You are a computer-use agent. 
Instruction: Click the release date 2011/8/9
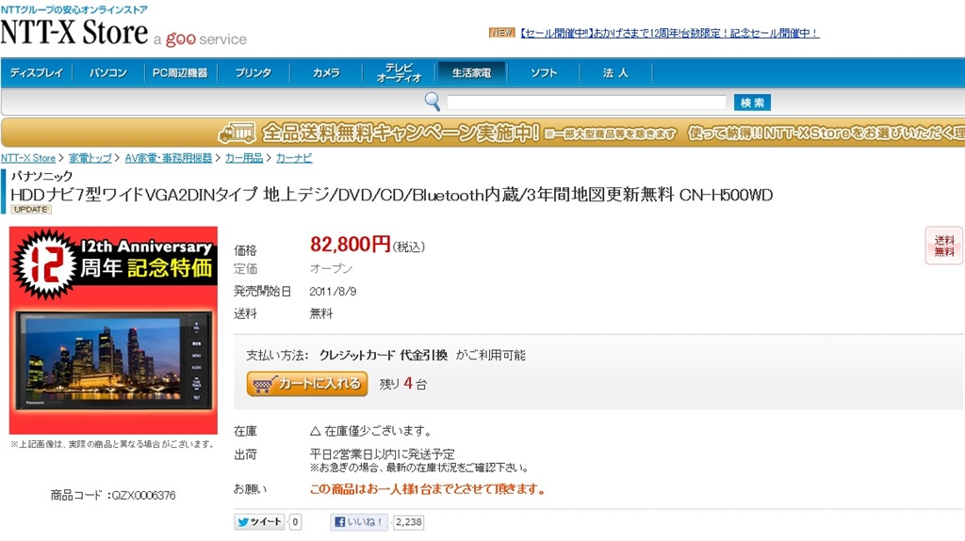point(333,291)
